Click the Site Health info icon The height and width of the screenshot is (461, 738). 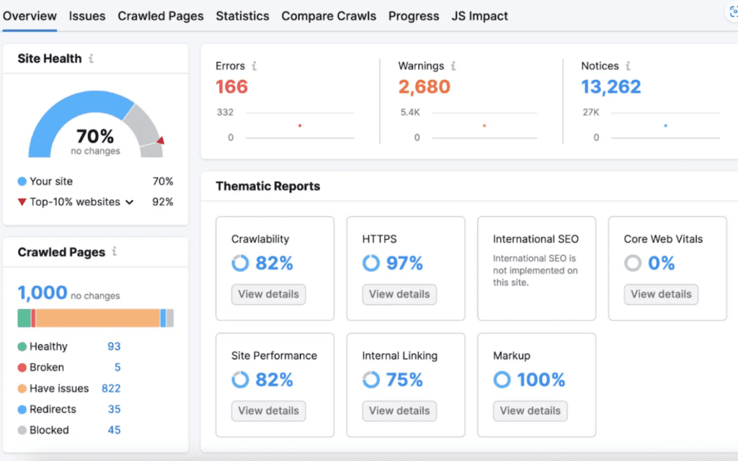pyautogui.click(x=92, y=58)
